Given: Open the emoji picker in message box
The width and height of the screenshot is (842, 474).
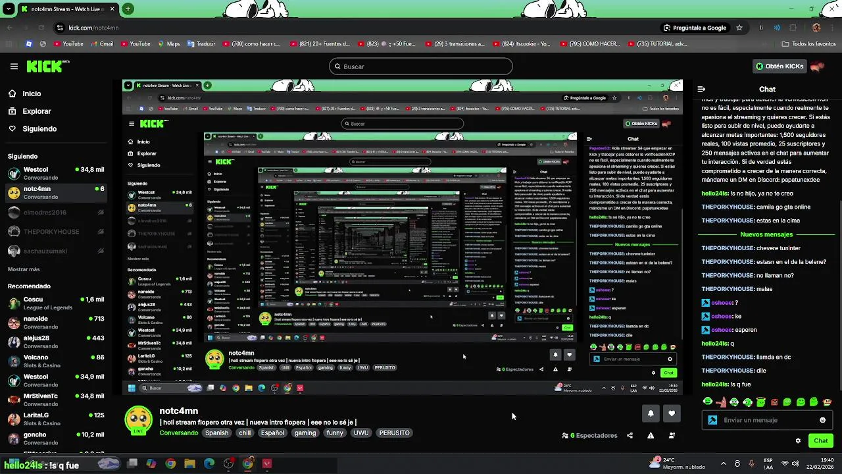Looking at the screenshot, I should [x=822, y=420].
